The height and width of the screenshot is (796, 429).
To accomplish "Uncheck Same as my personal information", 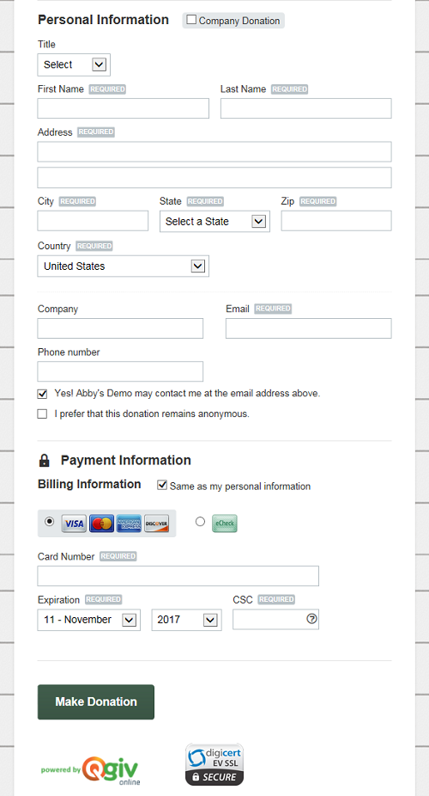I will click(162, 485).
